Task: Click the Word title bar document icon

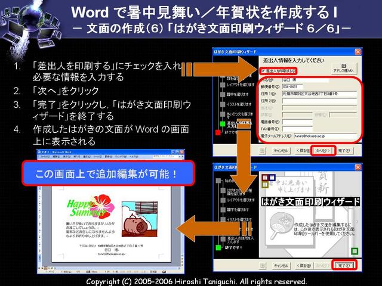Action: [x=39, y=153]
